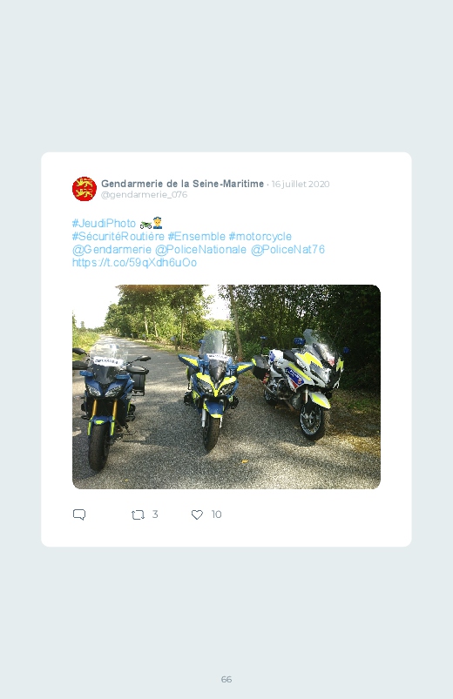Click the reply speech bubble icon
The image size is (453, 699).
click(x=79, y=514)
